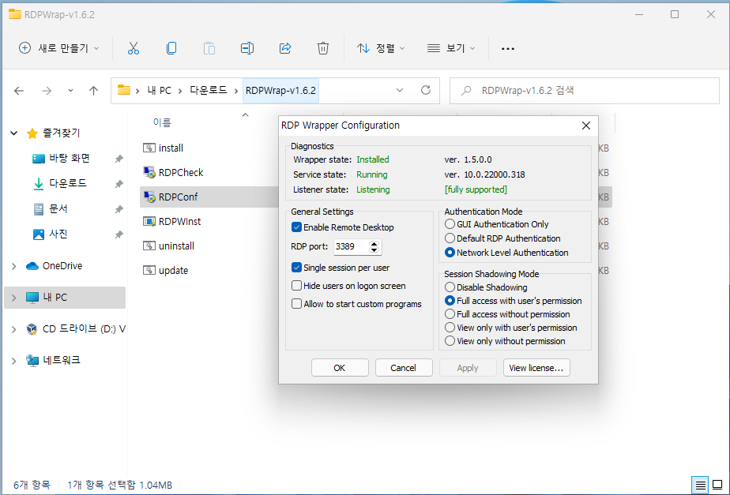Select OneDrive in the navigation pane
Image resolution: width=730 pixels, height=495 pixels.
pos(62,266)
